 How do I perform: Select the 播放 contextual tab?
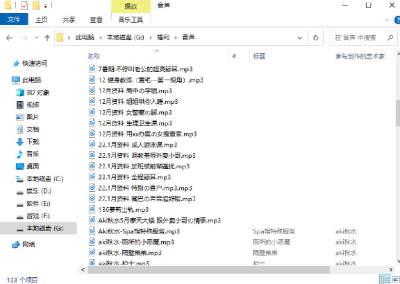coord(131,6)
